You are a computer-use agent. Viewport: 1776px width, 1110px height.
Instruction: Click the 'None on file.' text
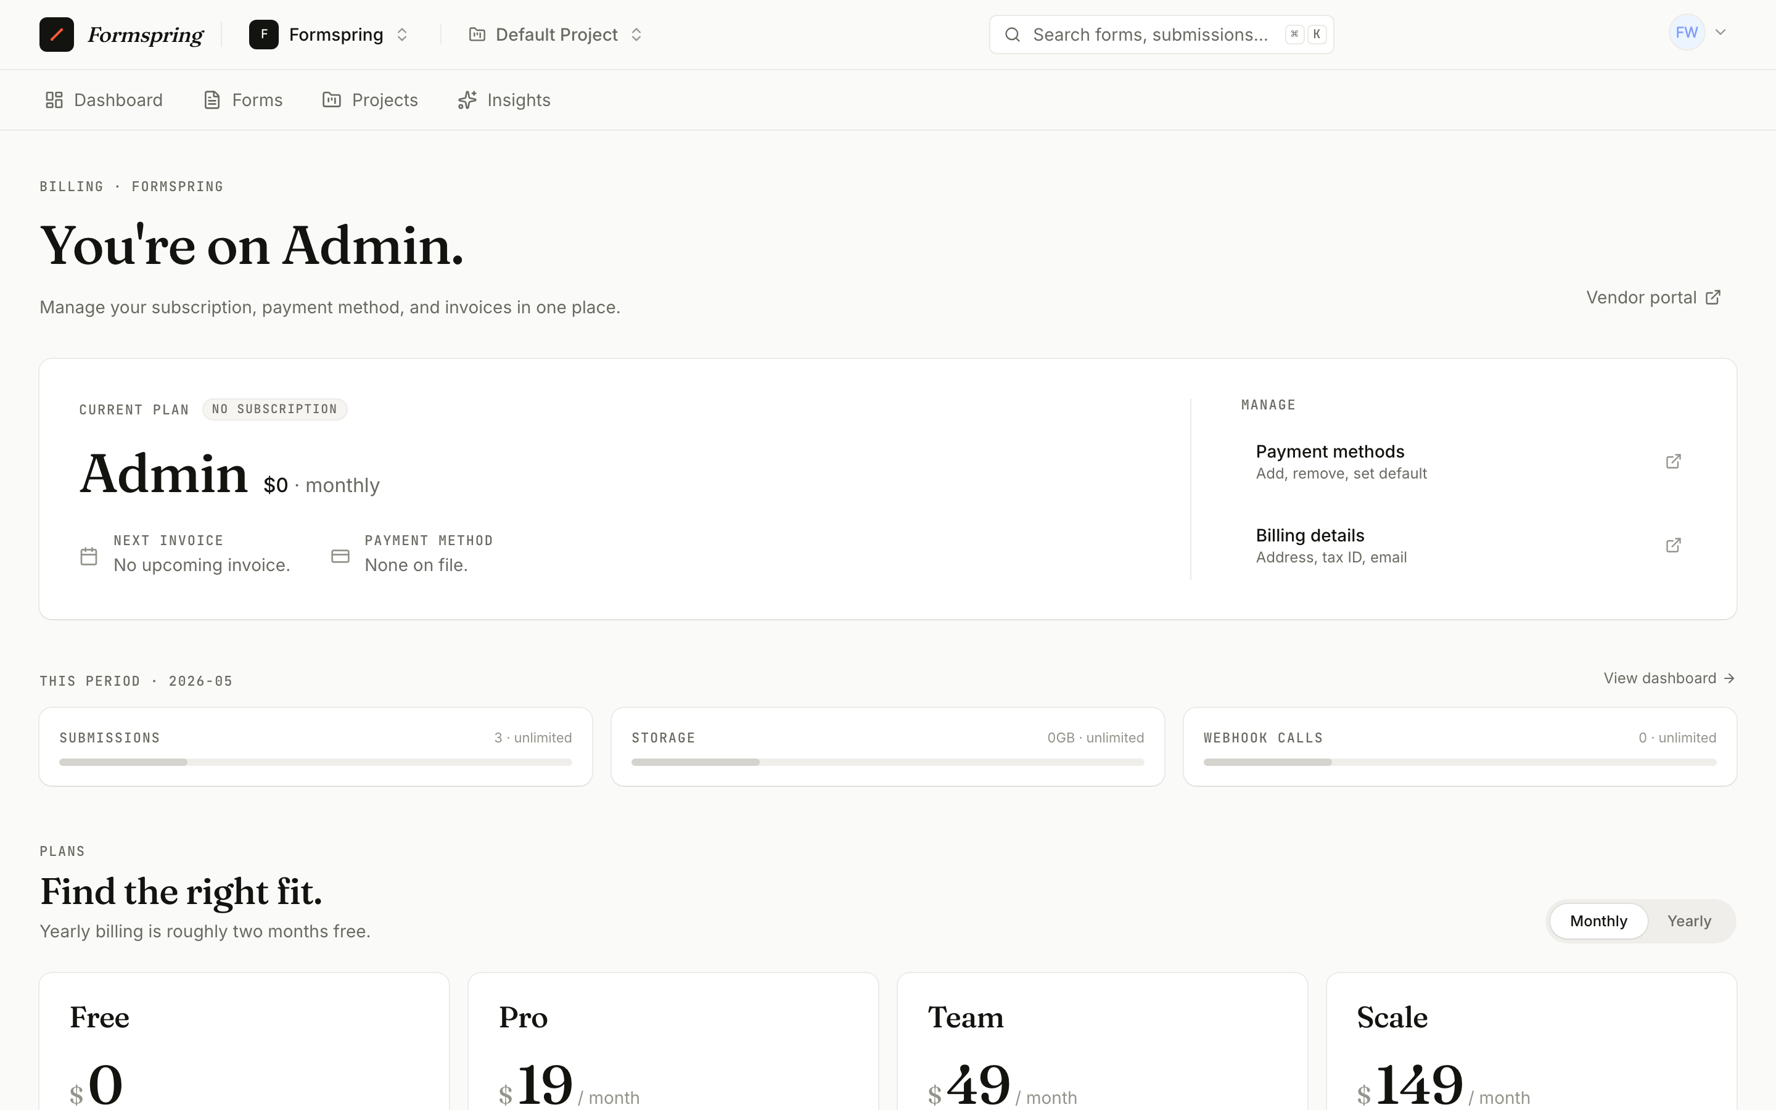pos(416,565)
